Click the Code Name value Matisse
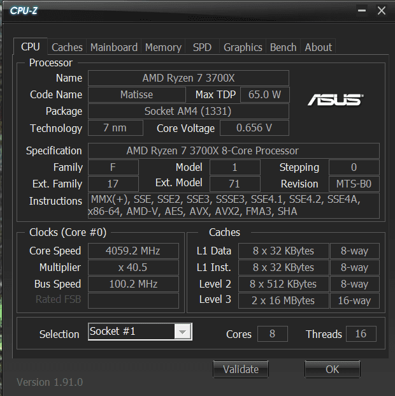 [137, 95]
